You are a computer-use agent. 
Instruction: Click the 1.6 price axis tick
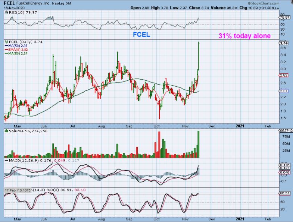click(283, 118)
